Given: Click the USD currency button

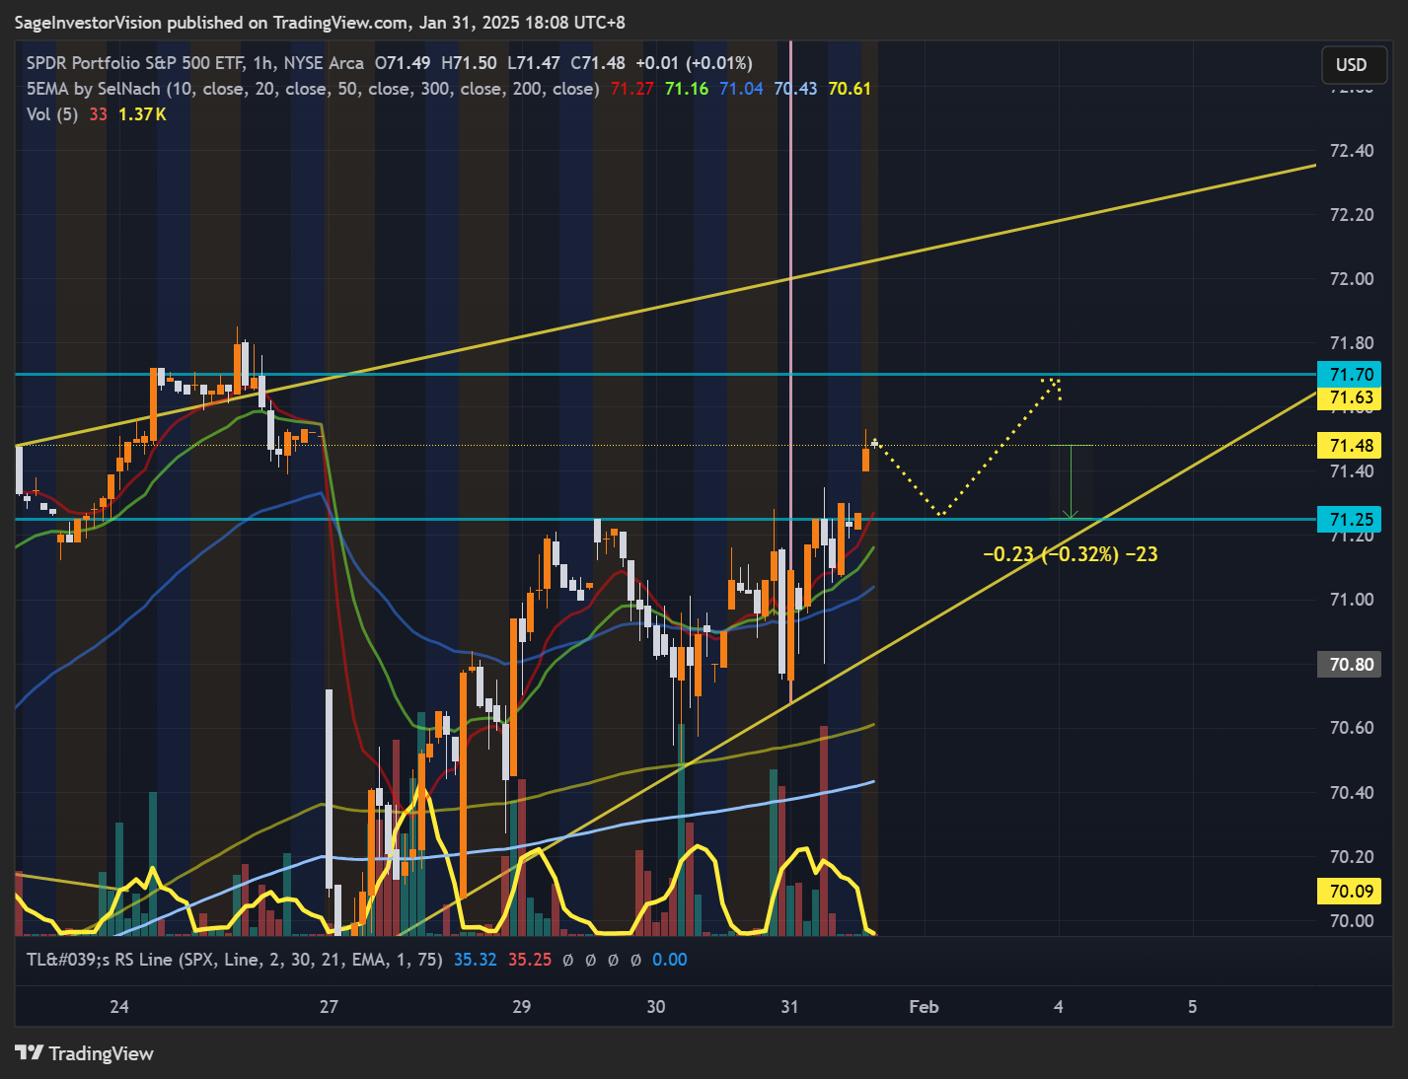Looking at the screenshot, I should point(1352,65).
